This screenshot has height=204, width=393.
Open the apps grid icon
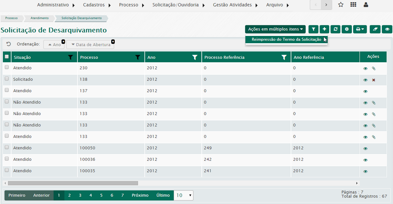(353, 5)
